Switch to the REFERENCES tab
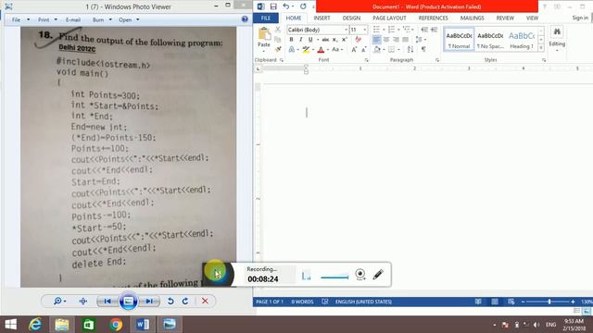Image resolution: width=593 pixels, height=333 pixels. tap(433, 18)
